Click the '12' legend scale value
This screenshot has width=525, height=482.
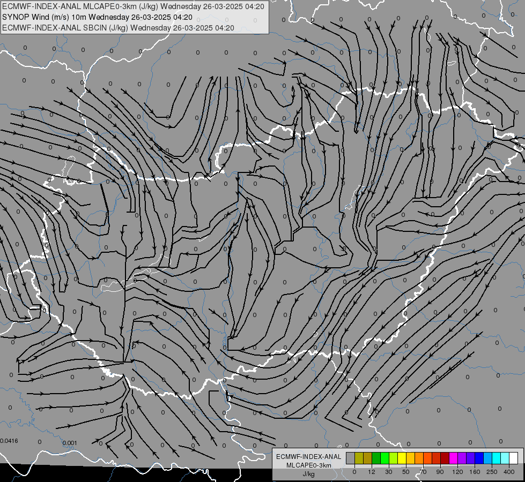pos(371,472)
